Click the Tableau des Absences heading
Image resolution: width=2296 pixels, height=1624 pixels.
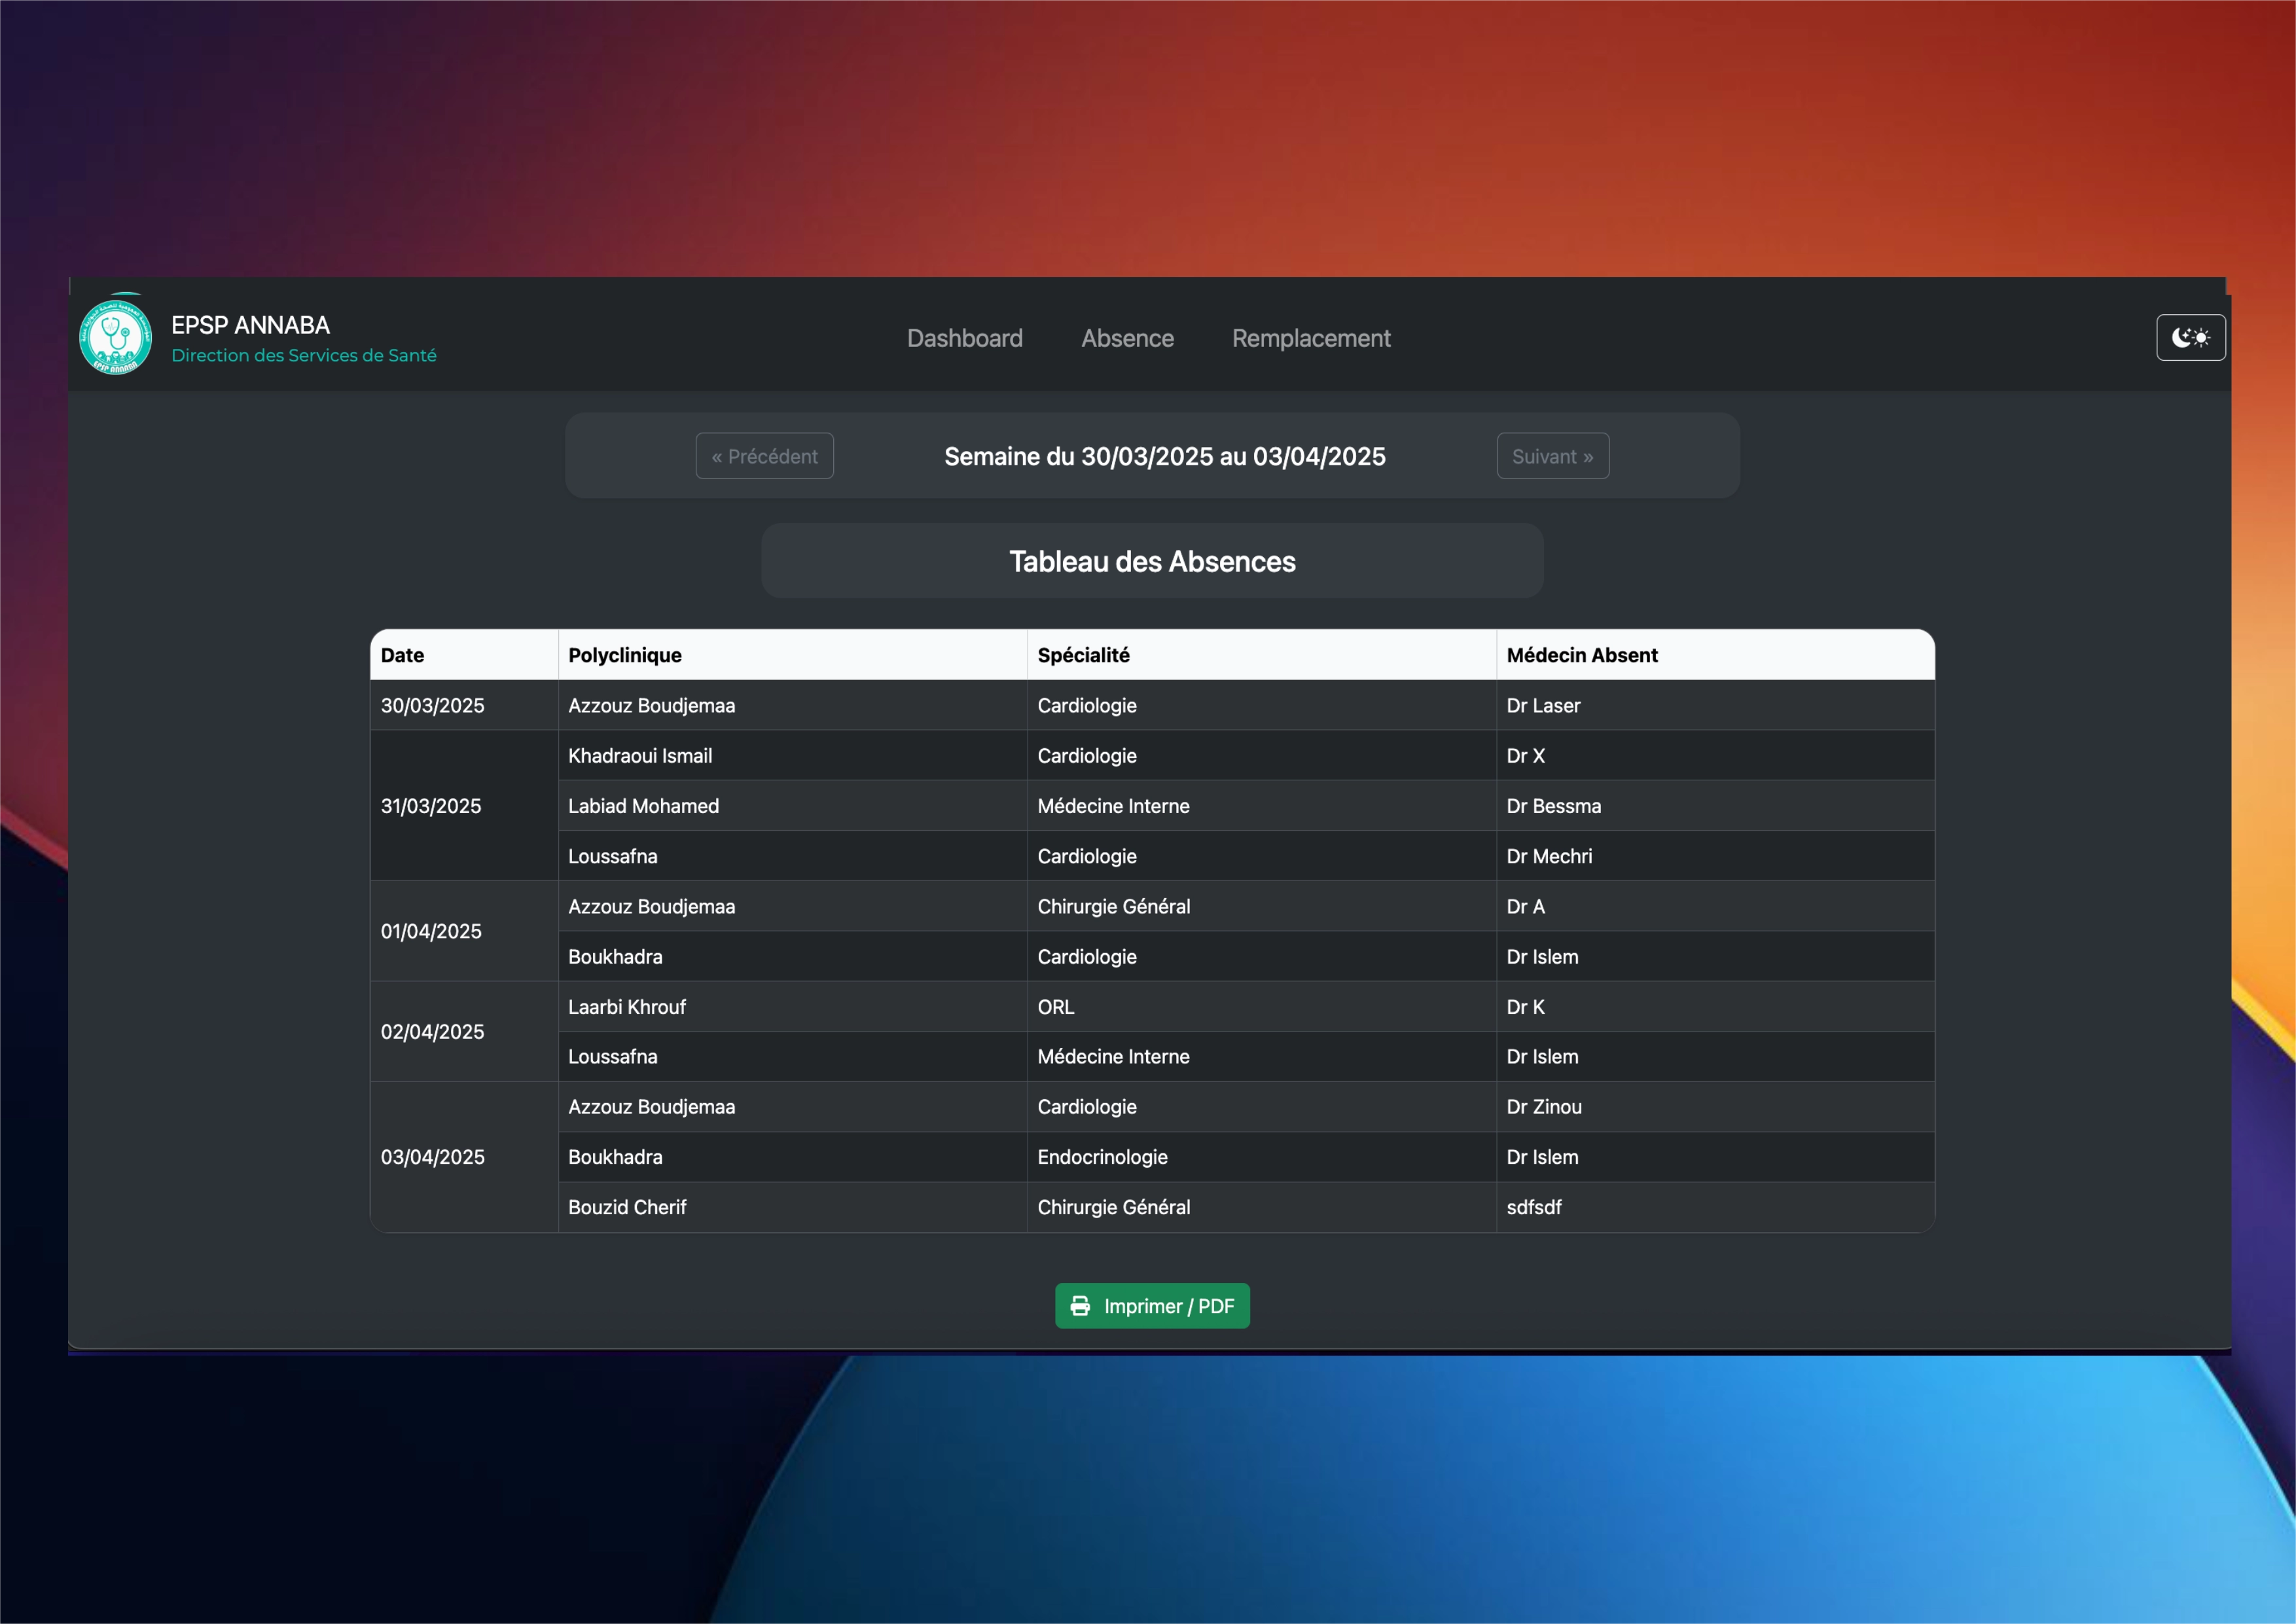[1152, 562]
